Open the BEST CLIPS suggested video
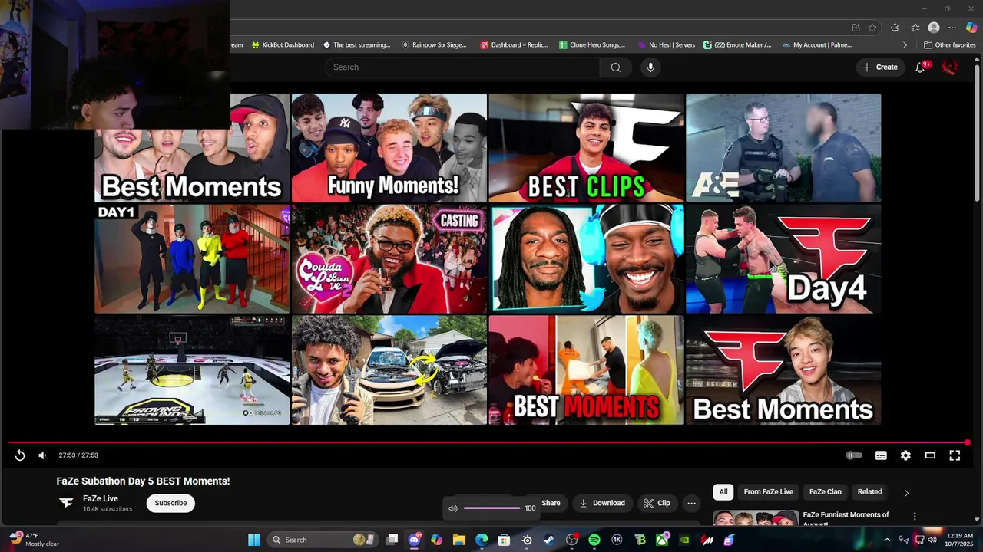 586,148
